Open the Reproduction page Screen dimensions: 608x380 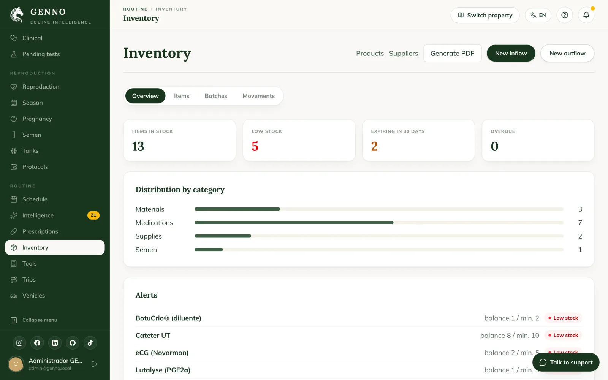click(55, 87)
